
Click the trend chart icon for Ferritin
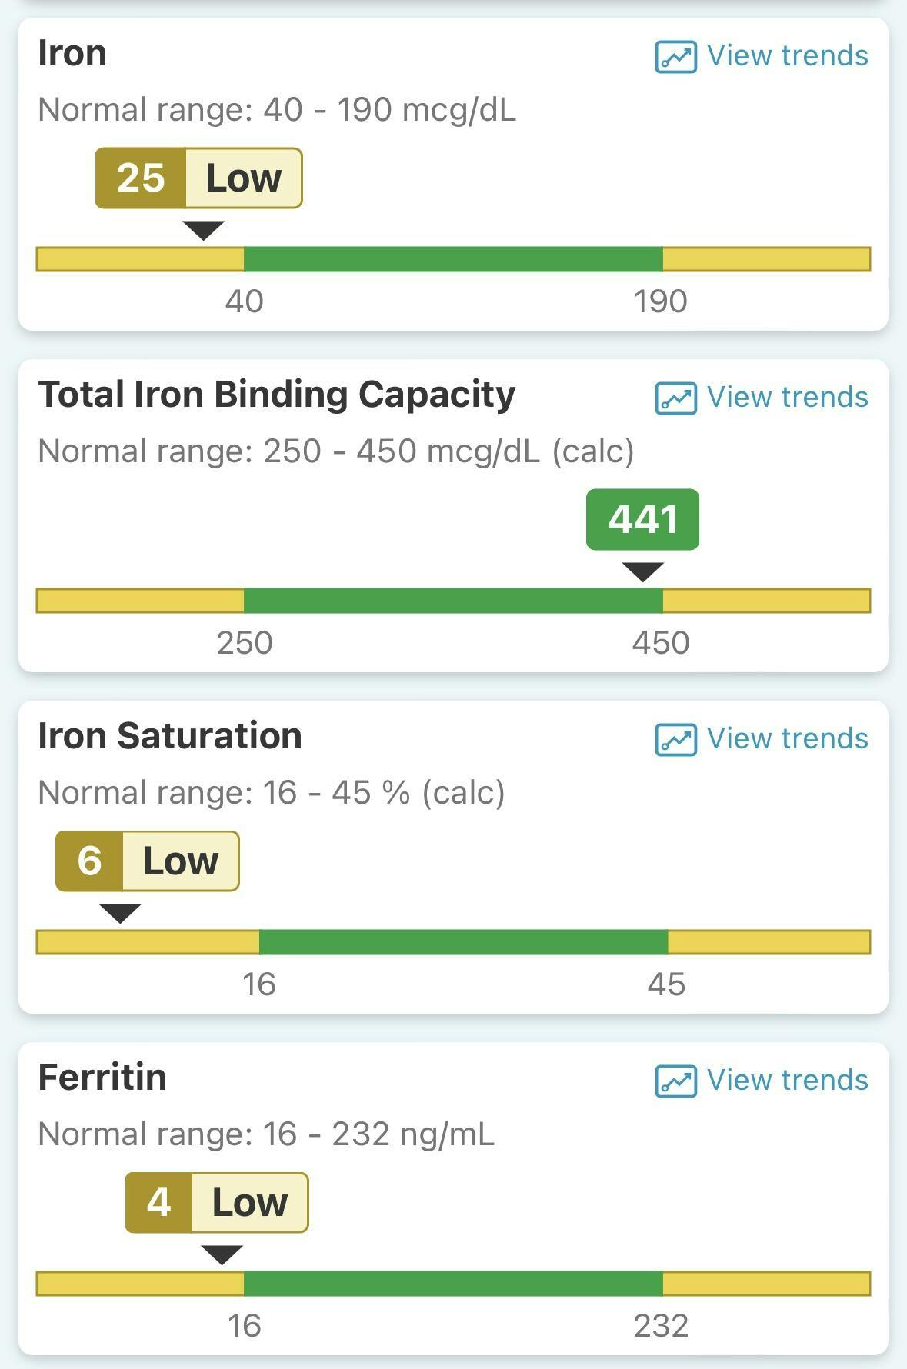(675, 1081)
